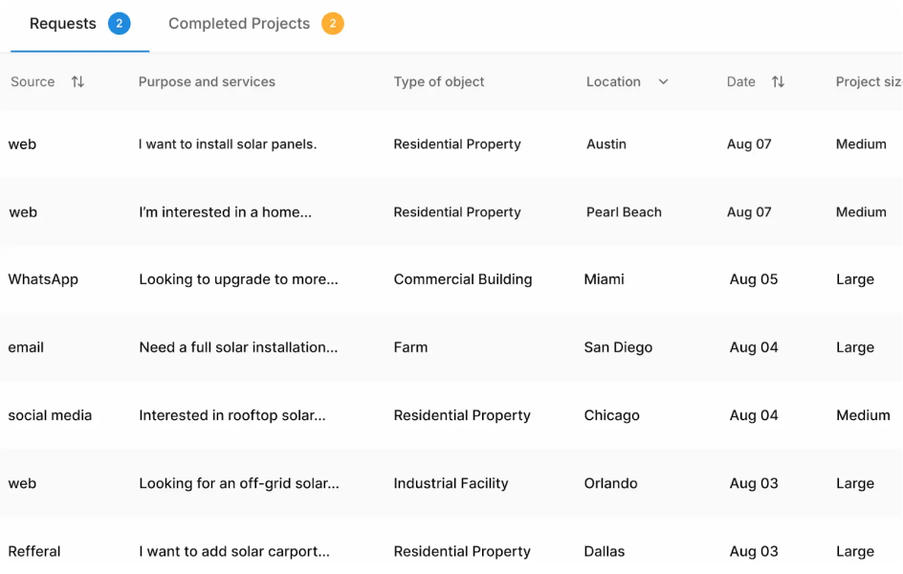
Task: Open the email request for Farm
Action: pos(450,348)
